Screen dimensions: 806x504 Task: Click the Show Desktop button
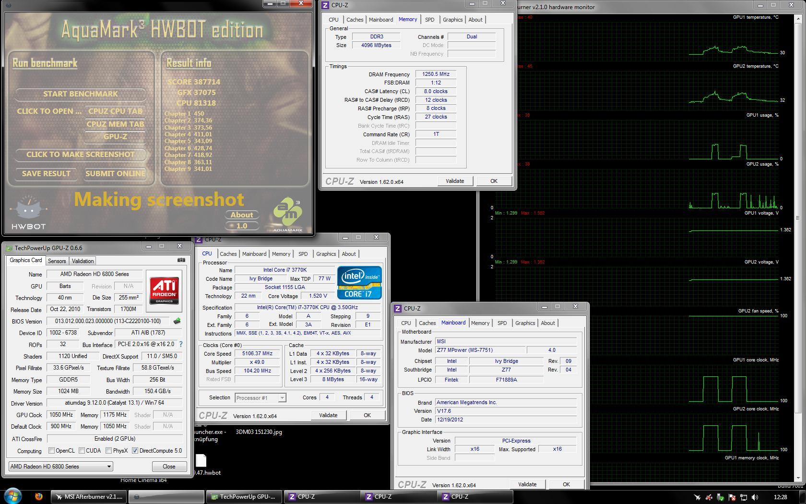click(x=803, y=497)
